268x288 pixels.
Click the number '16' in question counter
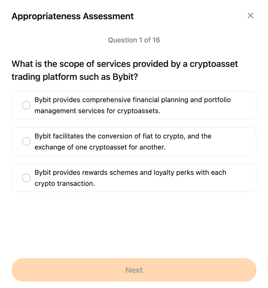(x=156, y=40)
